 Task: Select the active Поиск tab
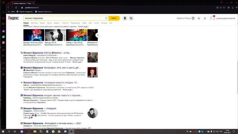(26, 23)
